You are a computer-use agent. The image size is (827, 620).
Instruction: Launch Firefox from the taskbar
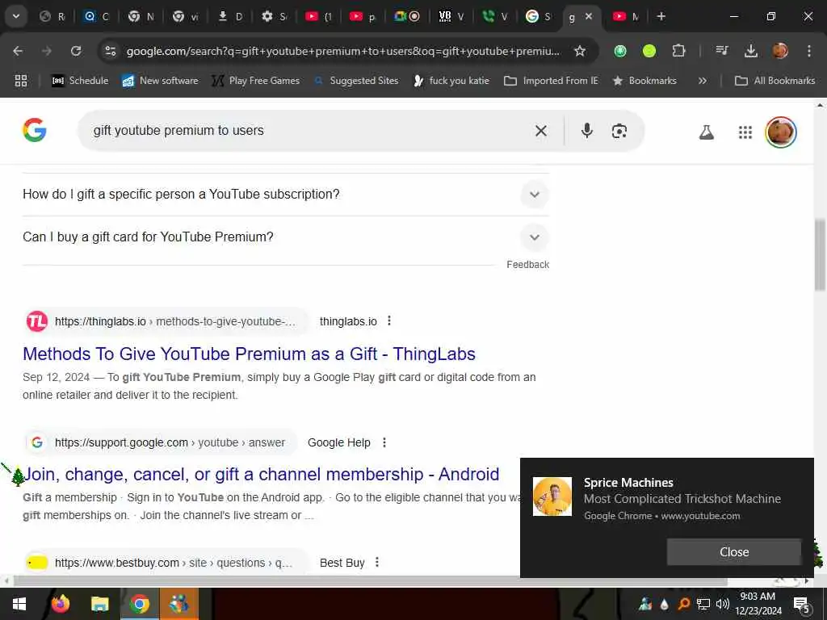point(61,603)
